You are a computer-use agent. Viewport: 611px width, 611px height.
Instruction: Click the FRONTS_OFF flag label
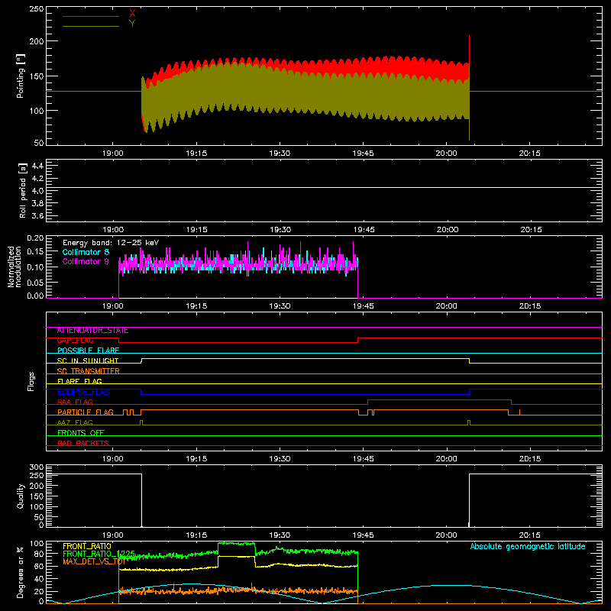pyautogui.click(x=81, y=433)
